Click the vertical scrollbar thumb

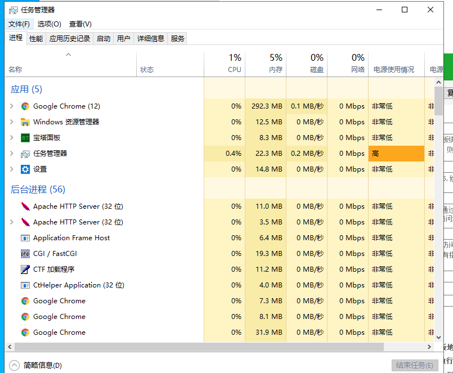tap(438, 101)
